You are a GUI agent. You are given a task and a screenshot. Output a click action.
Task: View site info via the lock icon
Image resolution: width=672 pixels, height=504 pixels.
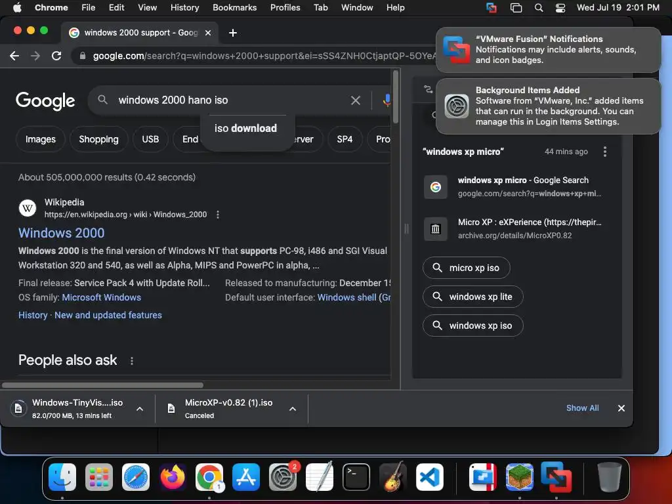pyautogui.click(x=83, y=56)
